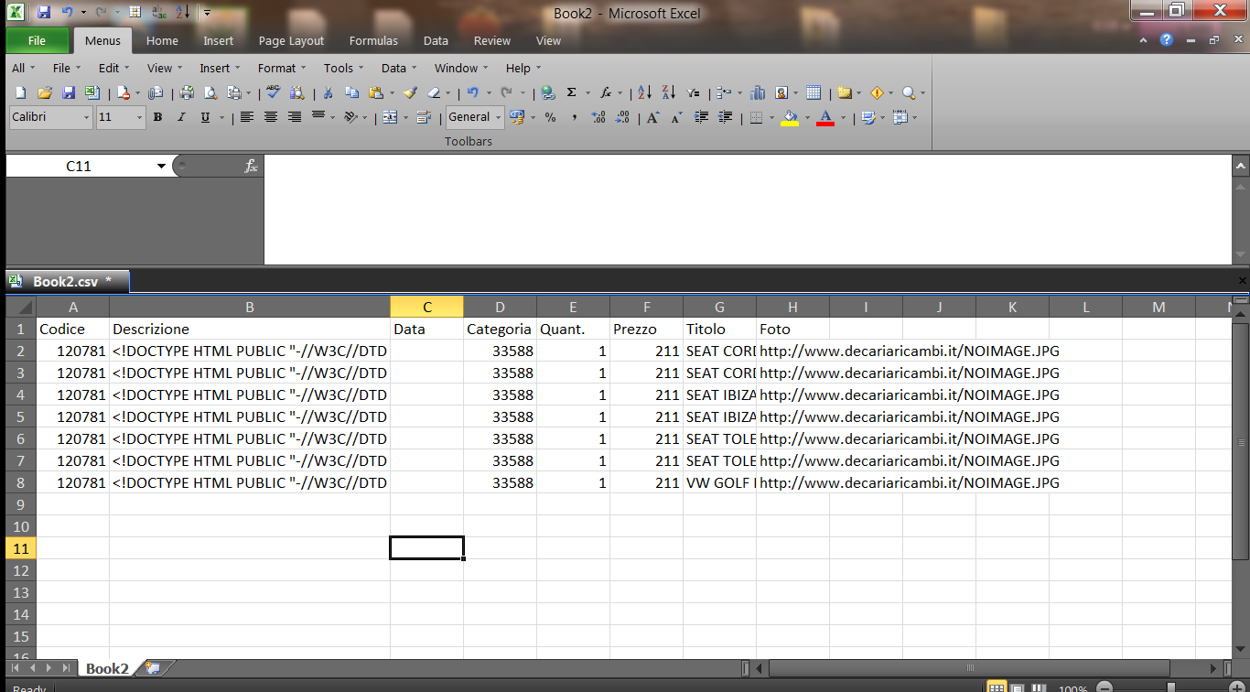Click the red Font Color swatch

(826, 117)
